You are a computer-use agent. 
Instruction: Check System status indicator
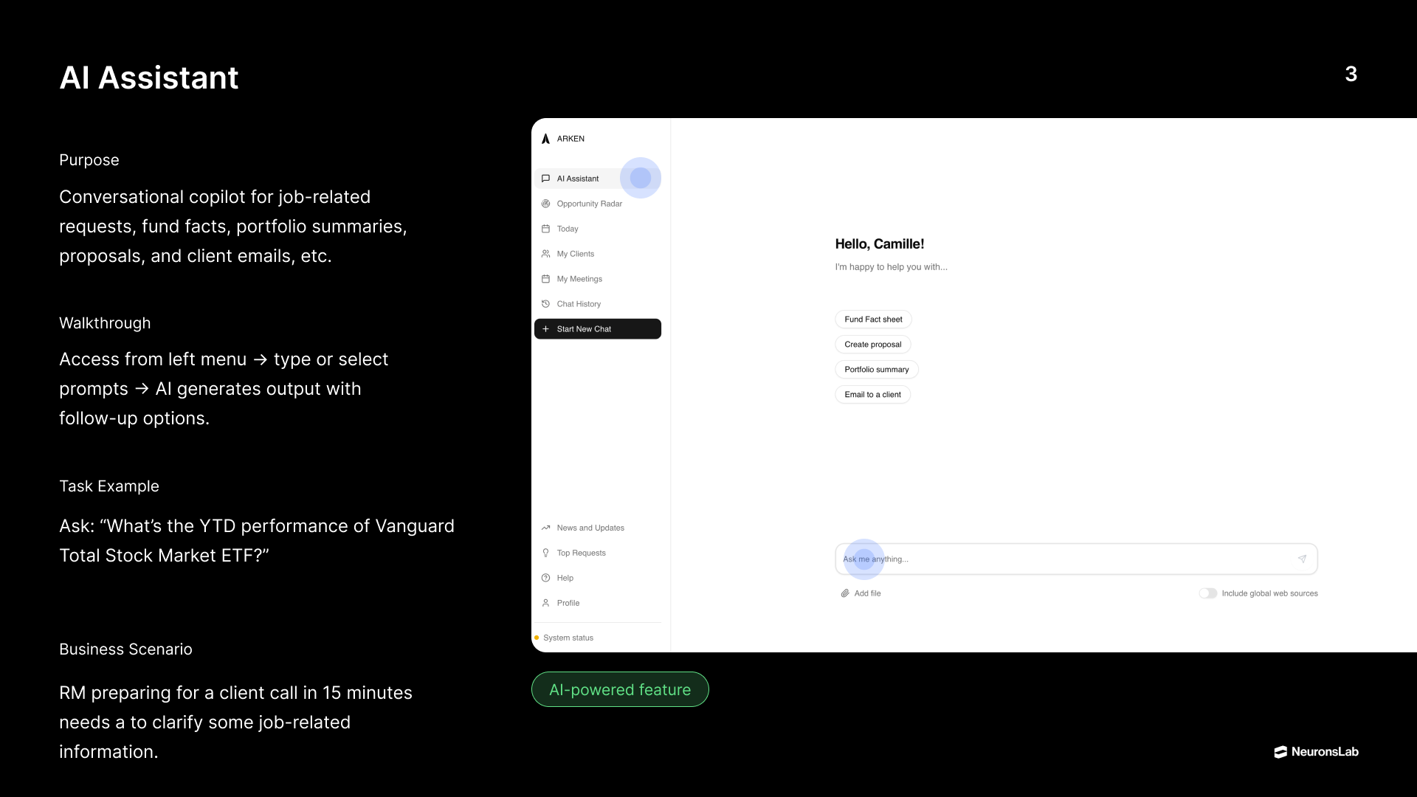click(568, 638)
